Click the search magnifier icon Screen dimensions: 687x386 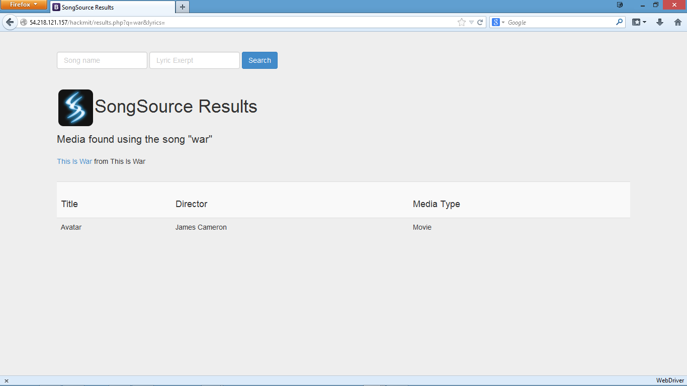619,22
